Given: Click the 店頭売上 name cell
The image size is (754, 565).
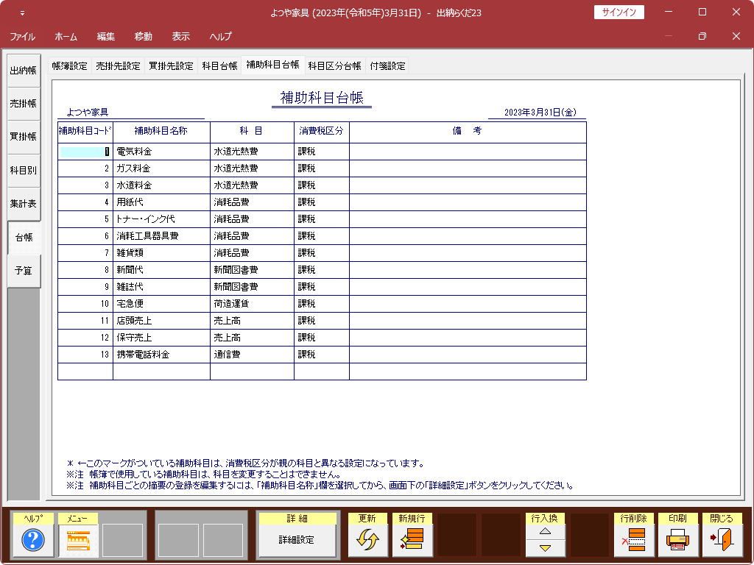Looking at the screenshot, I should 161,321.
